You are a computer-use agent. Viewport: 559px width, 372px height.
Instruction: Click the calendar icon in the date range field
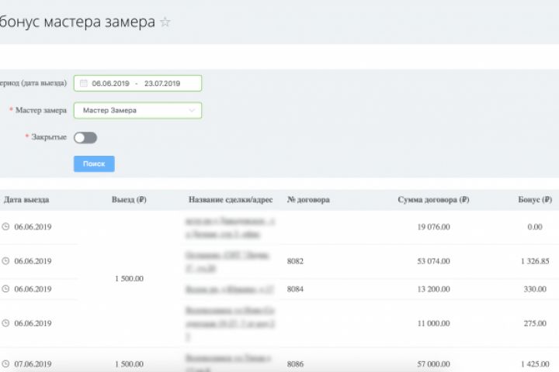pyautogui.click(x=82, y=83)
